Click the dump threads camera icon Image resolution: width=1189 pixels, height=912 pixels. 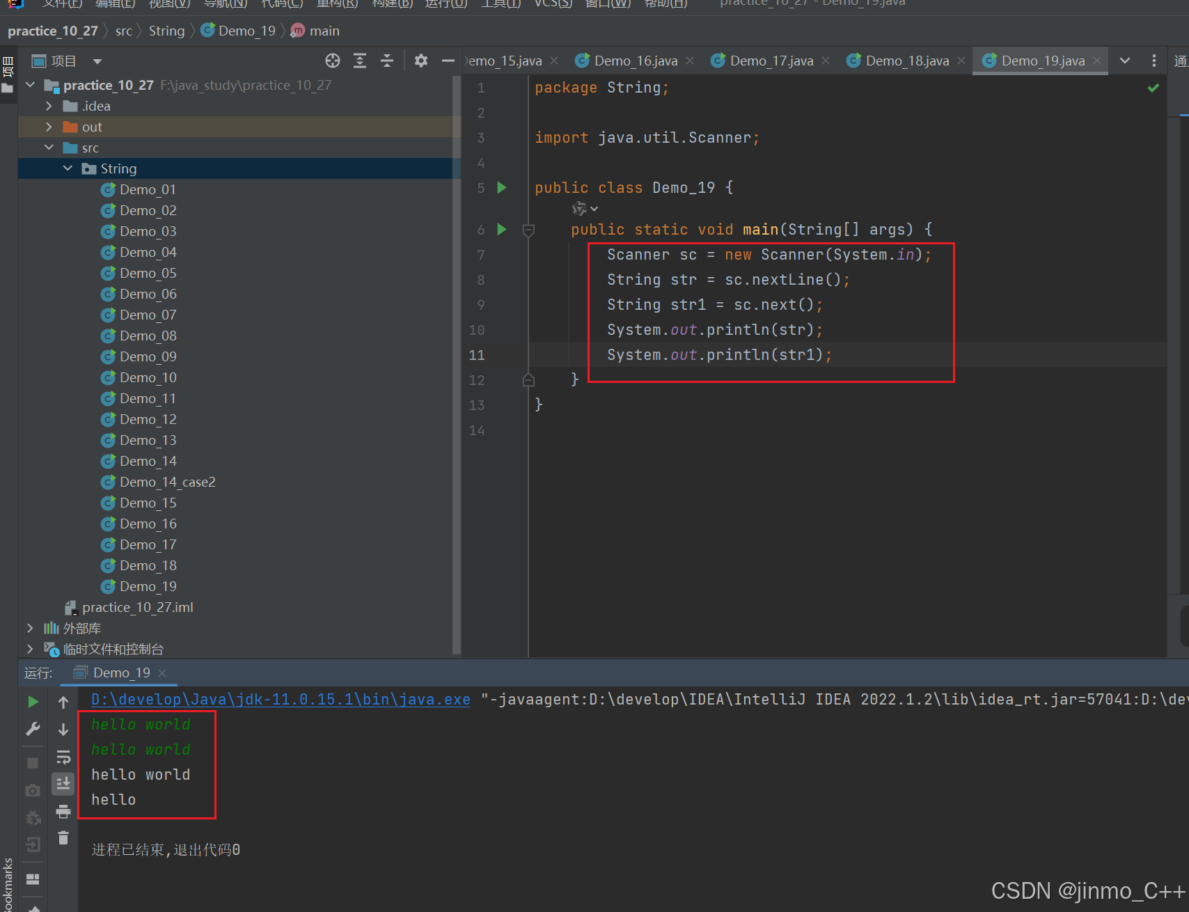33,790
